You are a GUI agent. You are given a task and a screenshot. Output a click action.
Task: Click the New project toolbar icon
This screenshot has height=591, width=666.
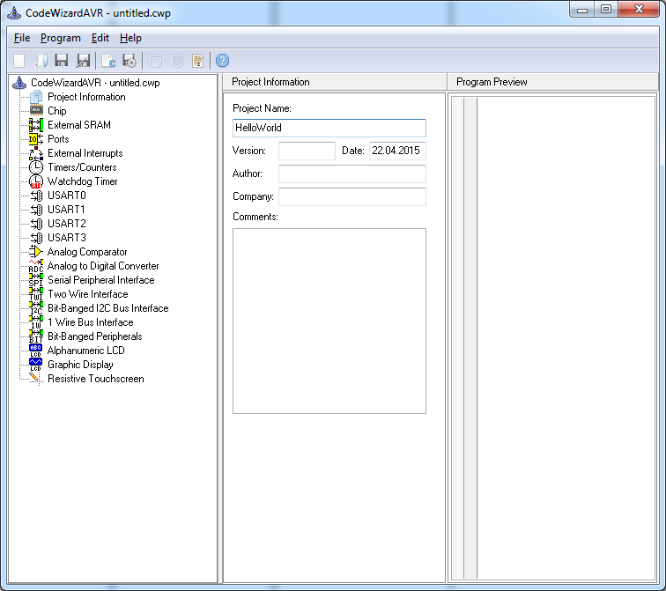18,61
